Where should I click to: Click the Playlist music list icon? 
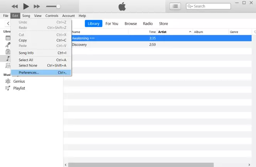tap(8, 88)
